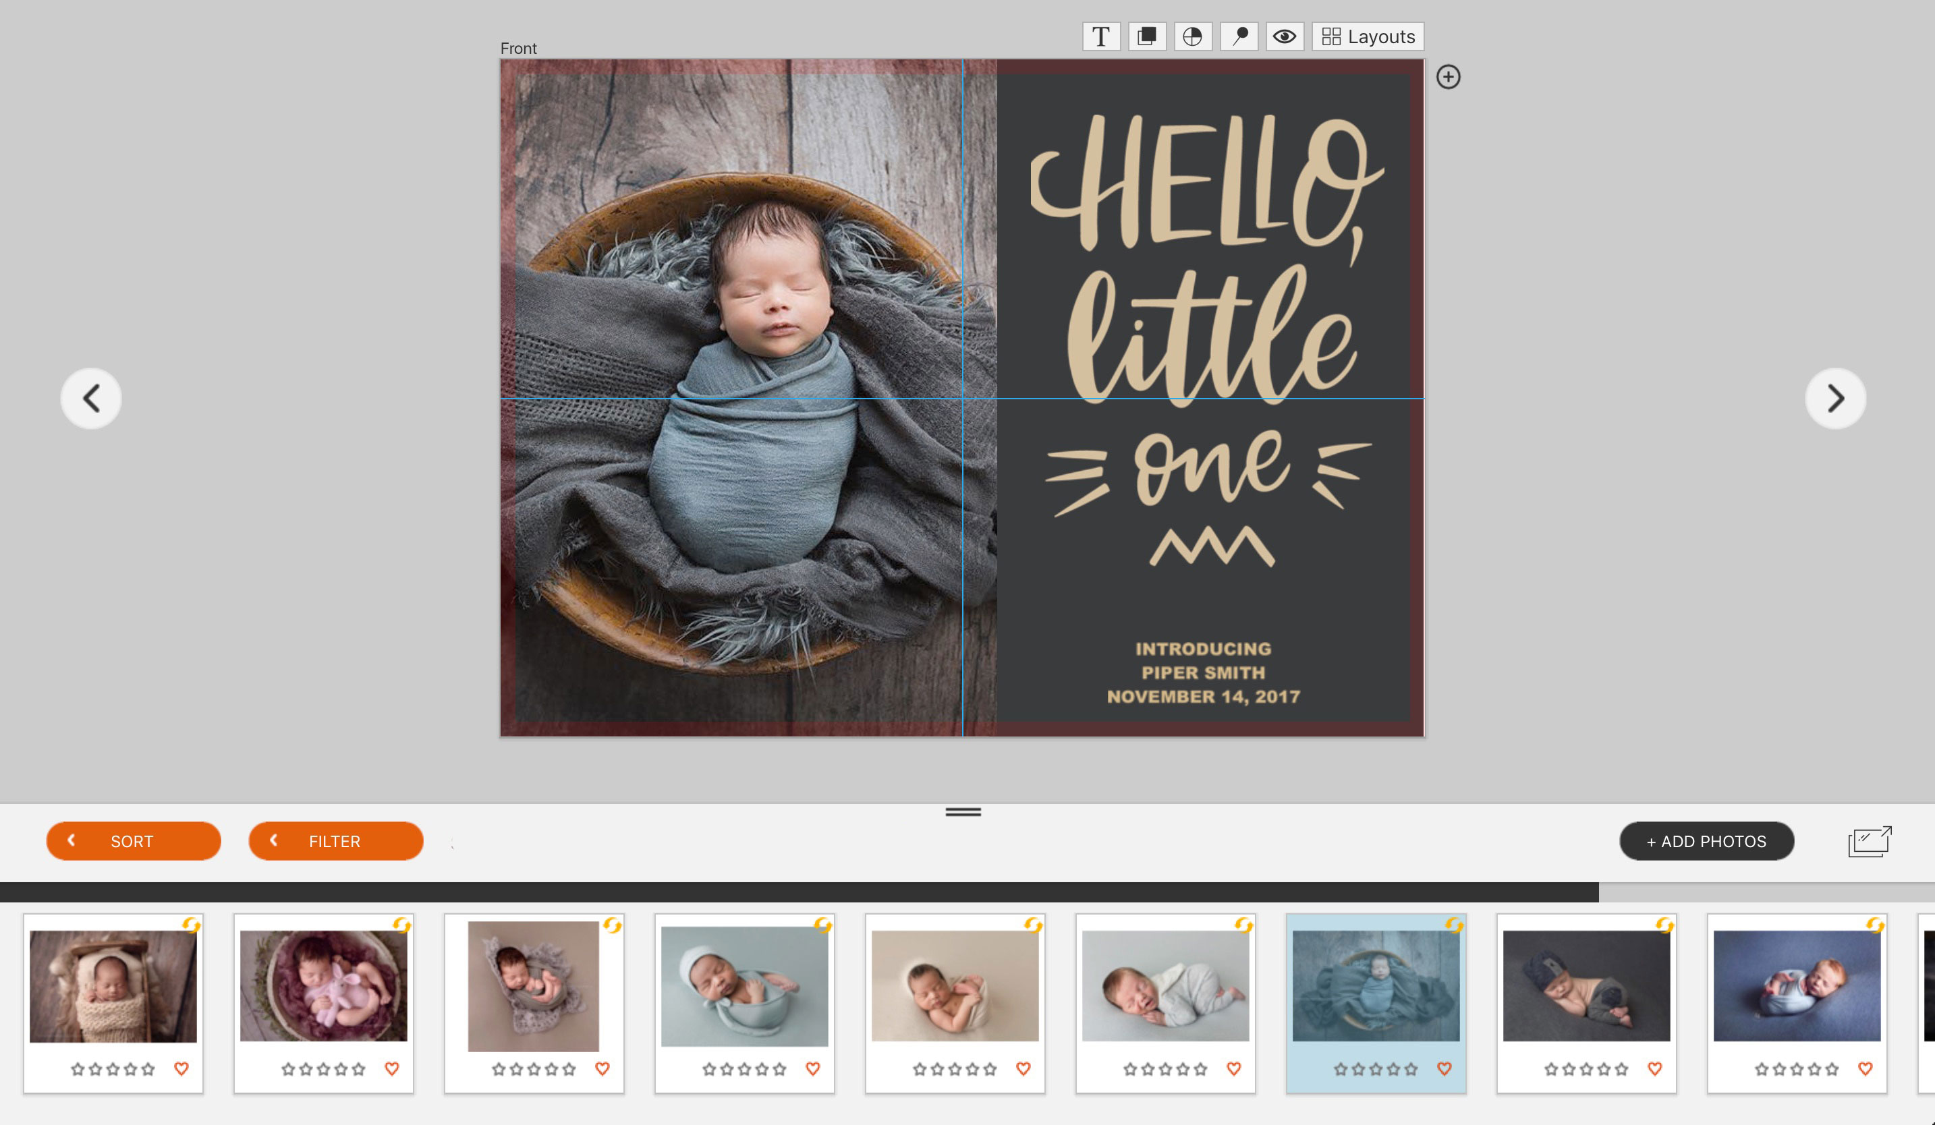1935x1125 pixels.
Task: Favorite the beige backdrop baby photo with heart
Action: (1023, 1068)
